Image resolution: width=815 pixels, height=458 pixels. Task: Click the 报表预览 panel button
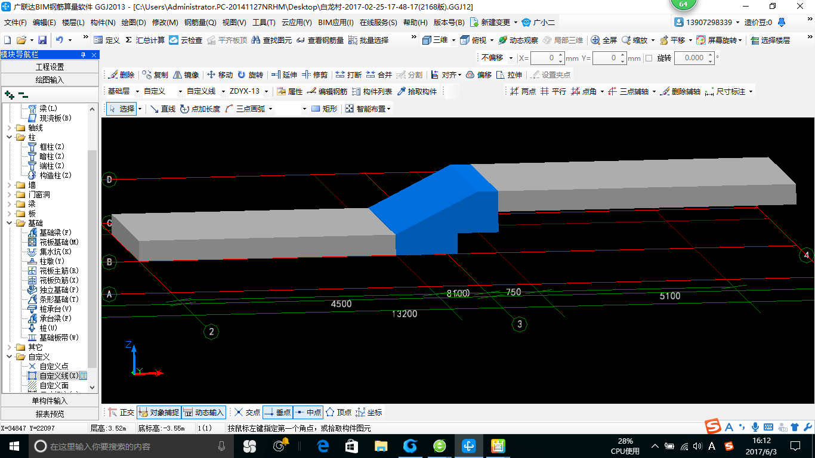50,414
